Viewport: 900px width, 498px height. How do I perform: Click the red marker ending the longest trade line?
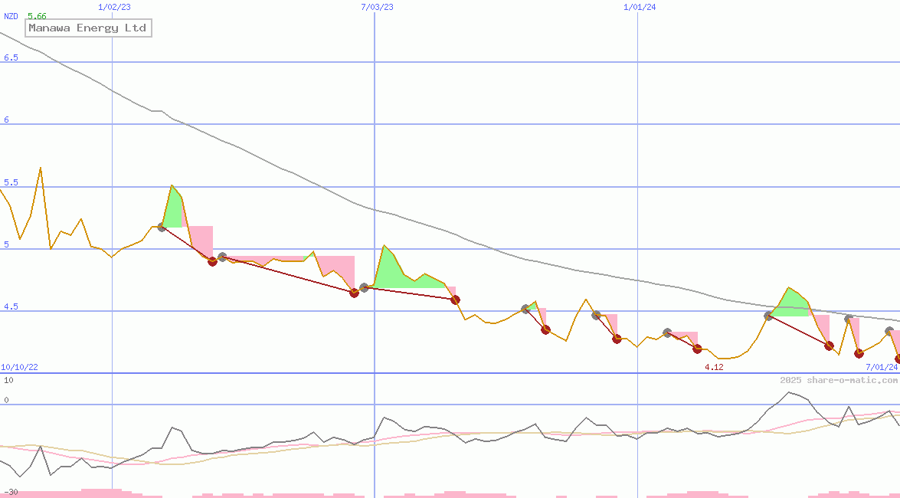(x=354, y=293)
